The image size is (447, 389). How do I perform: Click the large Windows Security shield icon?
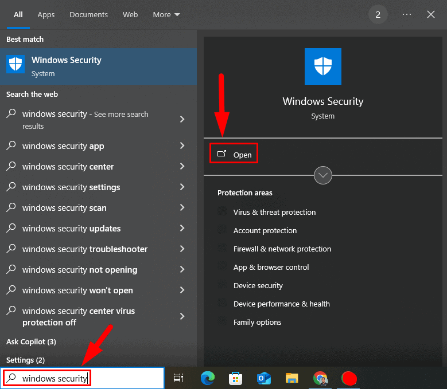click(x=322, y=66)
